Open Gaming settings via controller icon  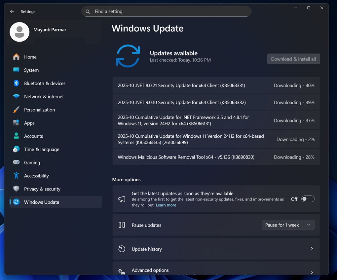coord(16,162)
